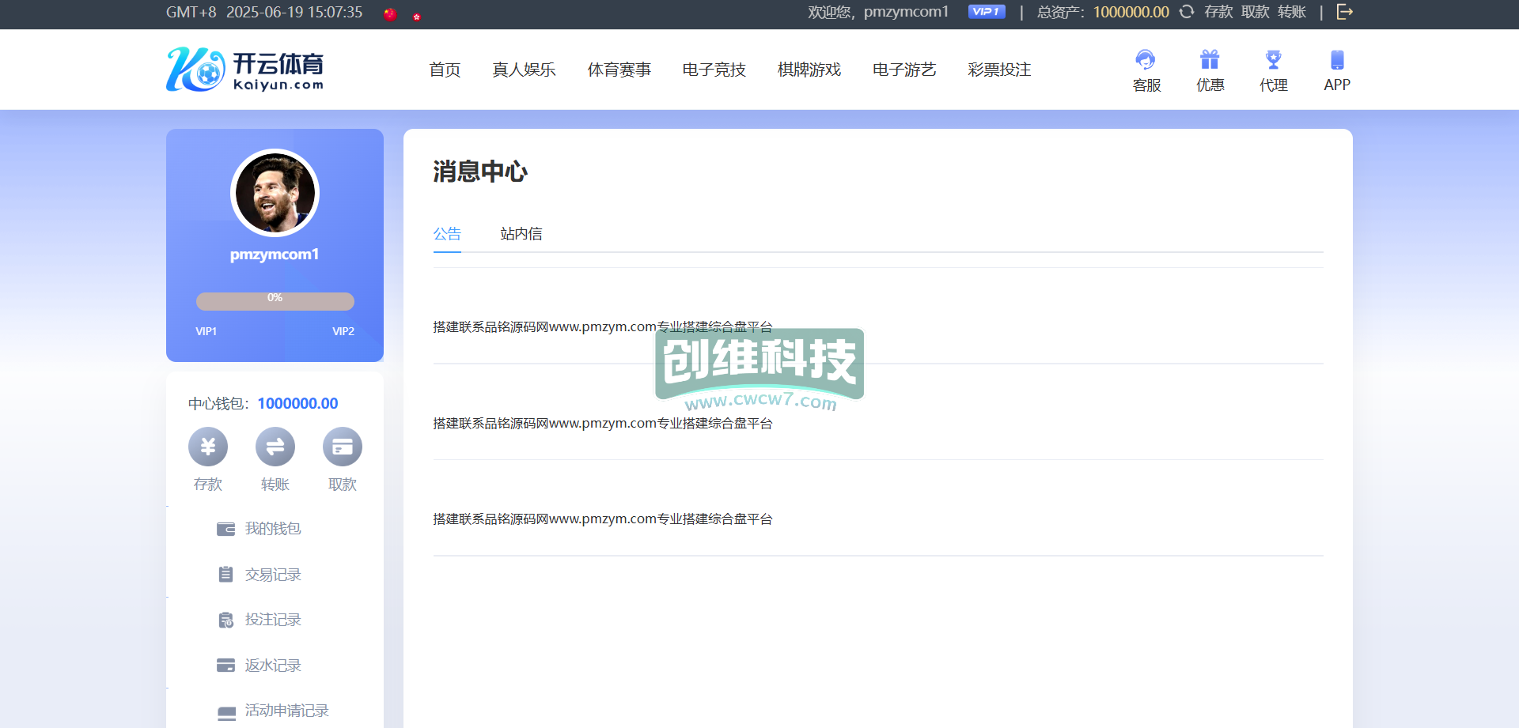Image resolution: width=1519 pixels, height=728 pixels.
Task: Select the 公告 tab
Action: click(x=447, y=234)
